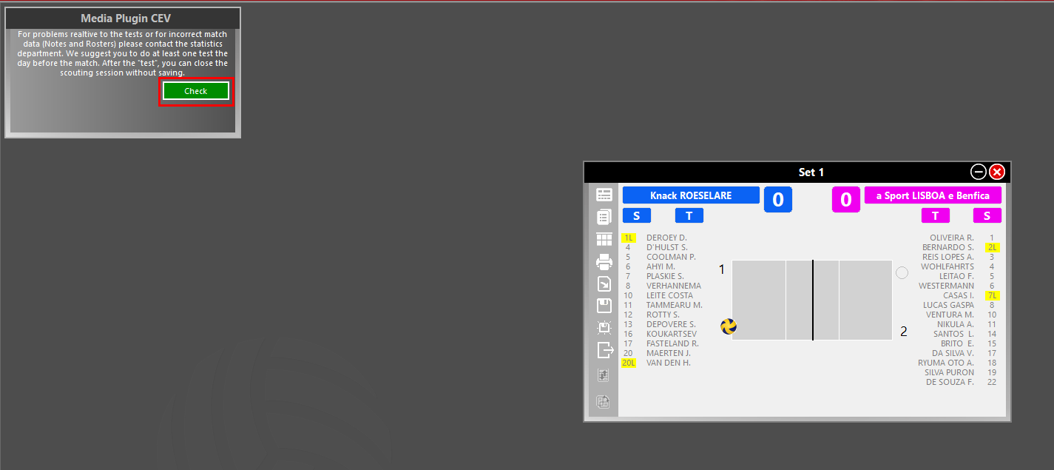The width and height of the screenshot is (1054, 470).
Task: Click Knack ROESELARE team name button
Action: point(691,195)
